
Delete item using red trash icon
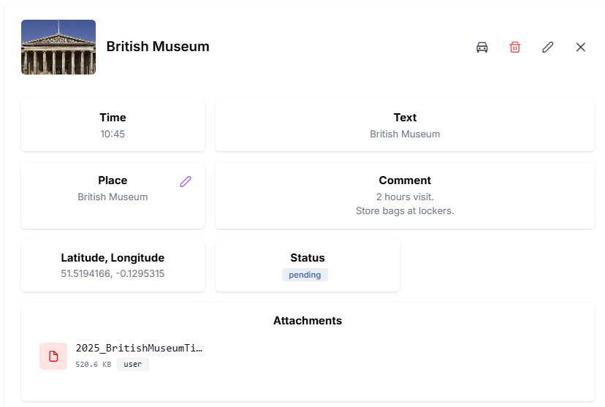[x=515, y=47]
